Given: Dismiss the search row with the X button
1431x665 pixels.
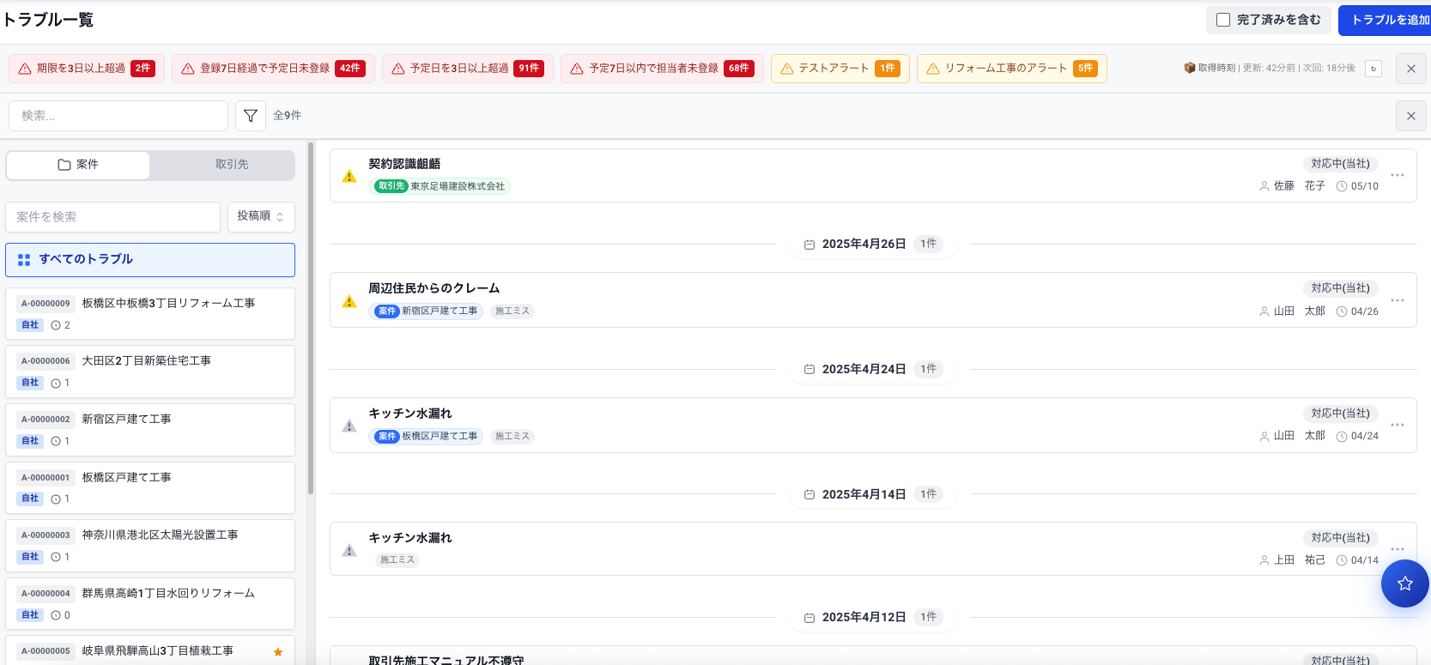Looking at the screenshot, I should point(1411,116).
